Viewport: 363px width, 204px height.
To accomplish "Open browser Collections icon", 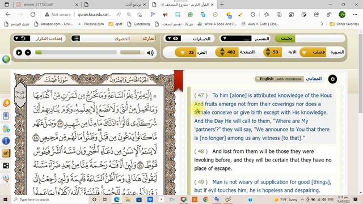I will click(279, 14).
